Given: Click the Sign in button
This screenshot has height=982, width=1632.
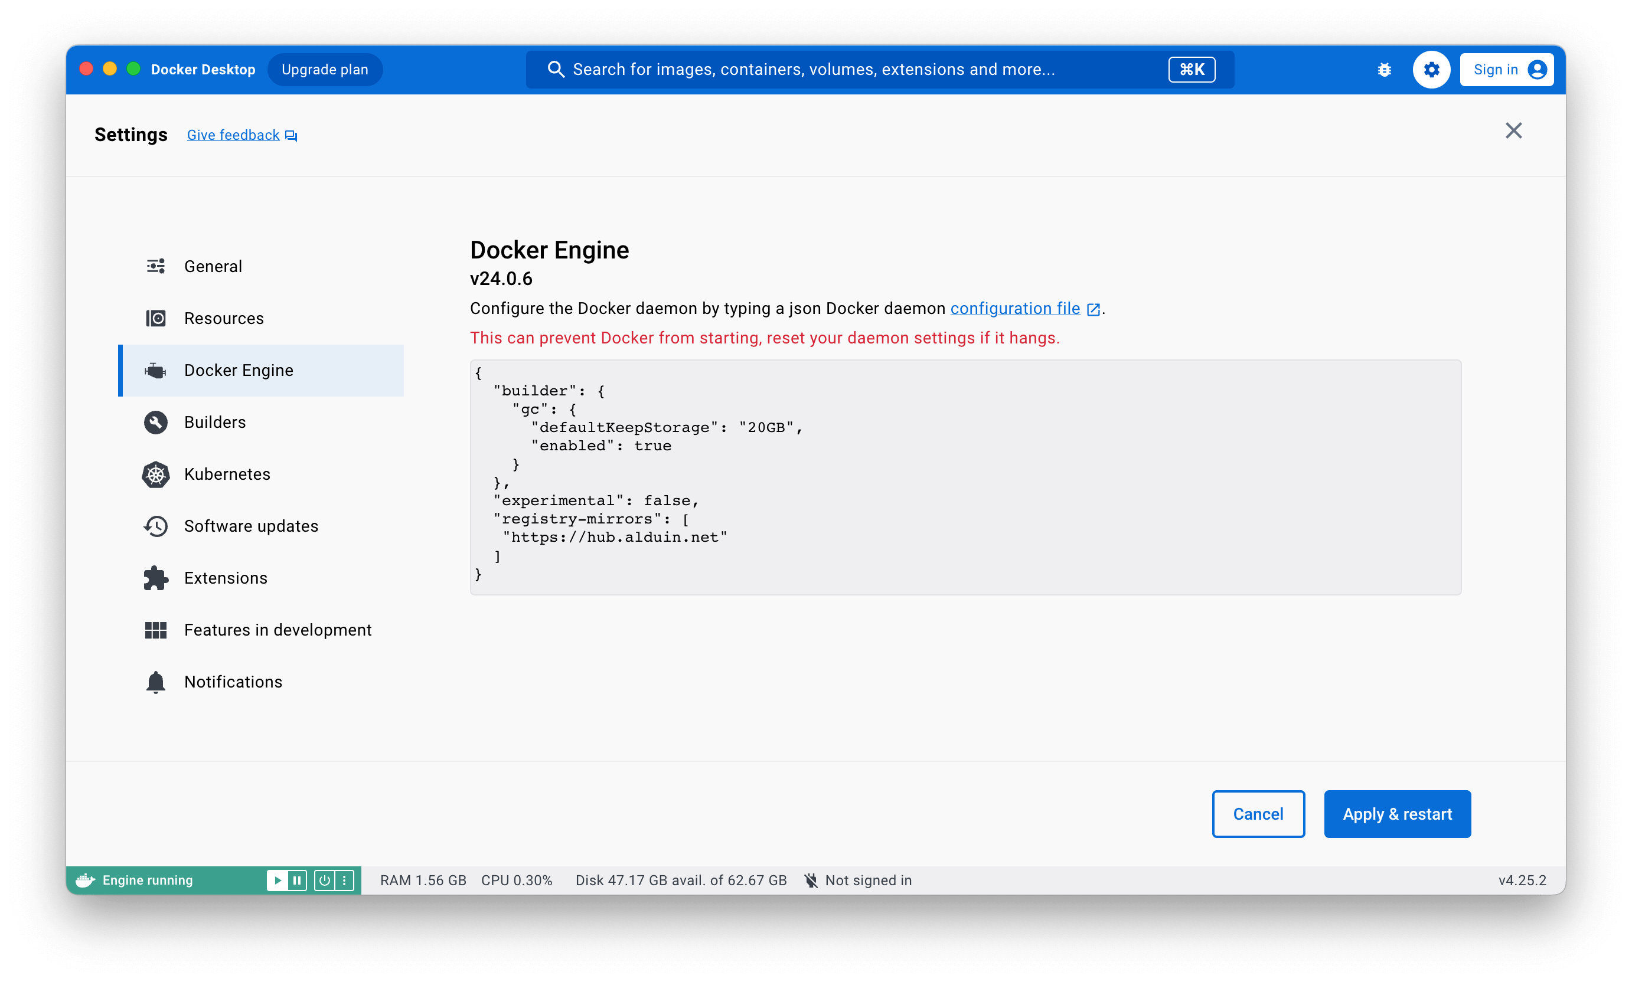Looking at the screenshot, I should tap(1506, 70).
